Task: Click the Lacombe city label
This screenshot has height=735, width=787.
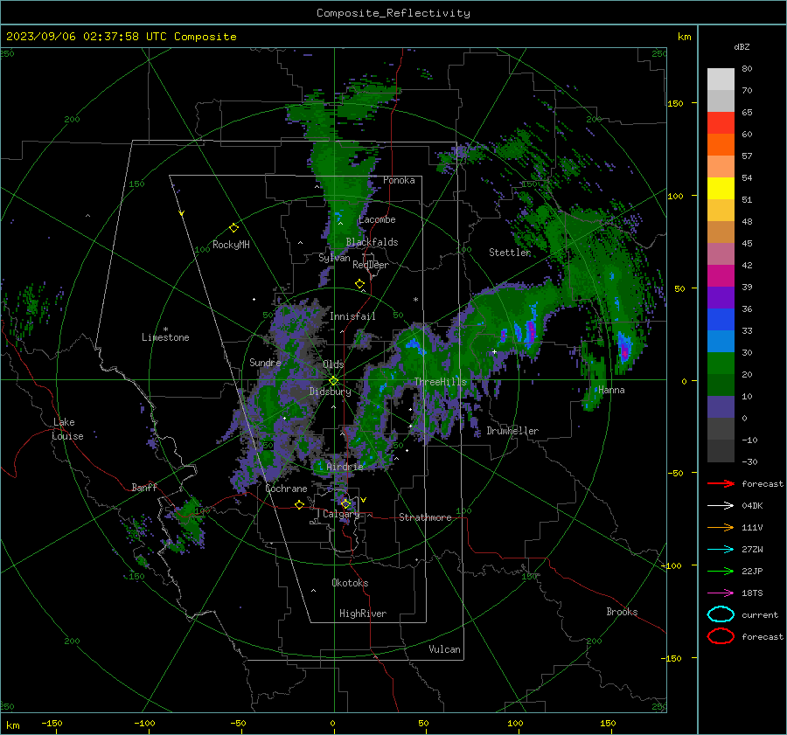Action: [x=377, y=219]
